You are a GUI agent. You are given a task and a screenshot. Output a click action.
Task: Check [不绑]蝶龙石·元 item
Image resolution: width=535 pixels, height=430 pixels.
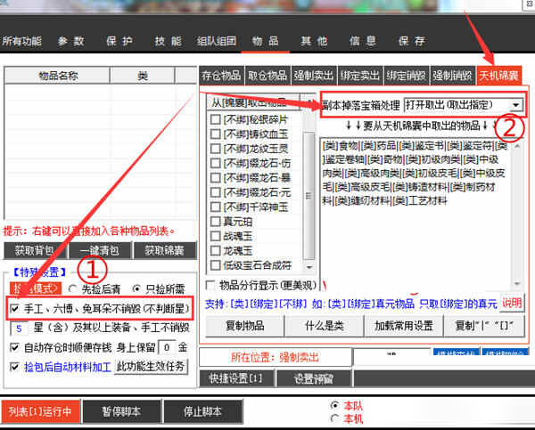tap(215, 192)
